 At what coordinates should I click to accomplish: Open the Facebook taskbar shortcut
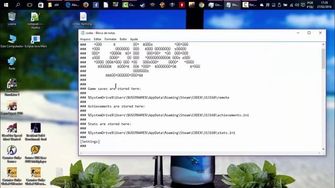pyautogui.click(x=96, y=5)
